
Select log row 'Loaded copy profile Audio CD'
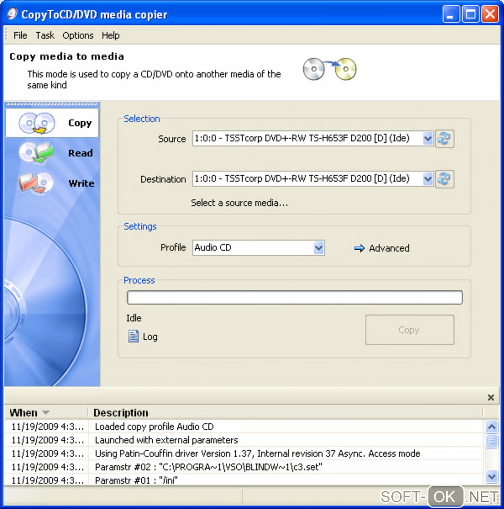point(244,426)
